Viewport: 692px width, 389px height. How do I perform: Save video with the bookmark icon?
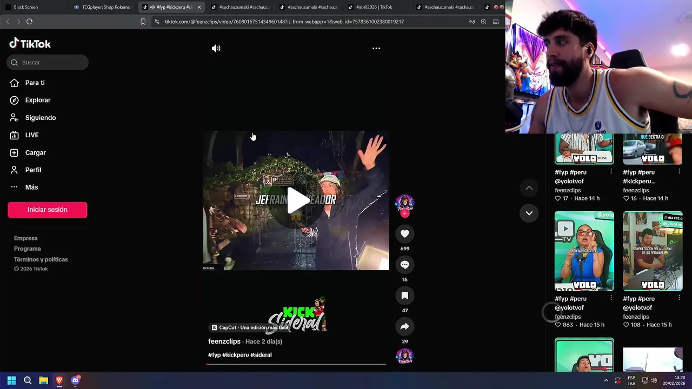click(x=404, y=296)
